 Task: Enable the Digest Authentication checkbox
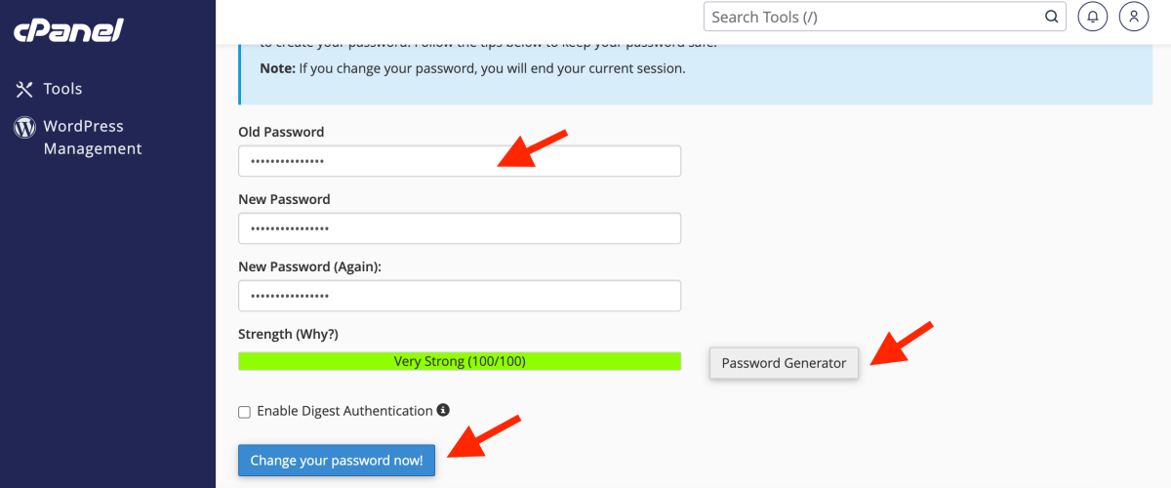(245, 412)
